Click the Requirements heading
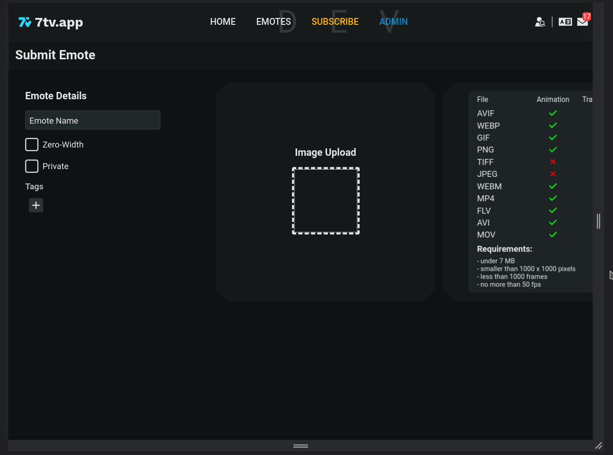Image resolution: width=613 pixels, height=455 pixels. point(504,249)
